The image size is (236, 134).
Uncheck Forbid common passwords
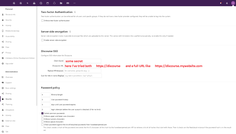coord(42,113)
